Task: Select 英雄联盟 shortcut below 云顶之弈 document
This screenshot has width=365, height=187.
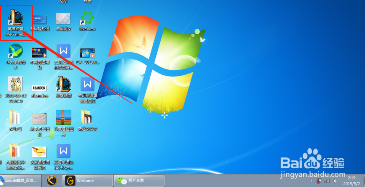Action: pyautogui.click(x=64, y=87)
